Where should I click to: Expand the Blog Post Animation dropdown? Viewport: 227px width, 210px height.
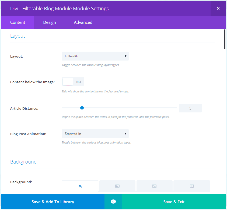pos(95,134)
